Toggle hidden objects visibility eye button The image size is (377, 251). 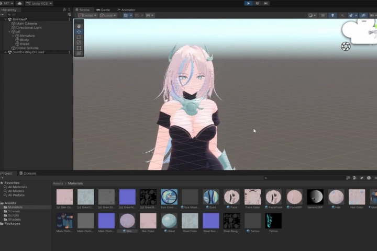pyautogui.click(x=363, y=15)
